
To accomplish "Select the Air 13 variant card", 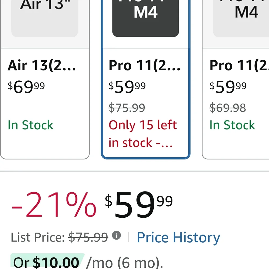I will click(x=45, y=79).
